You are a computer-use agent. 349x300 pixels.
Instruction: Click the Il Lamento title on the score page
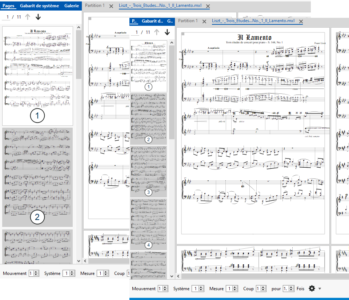pos(254,37)
